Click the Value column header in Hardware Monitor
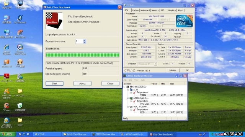The height and width of the screenshot is (137, 245). (155, 84)
